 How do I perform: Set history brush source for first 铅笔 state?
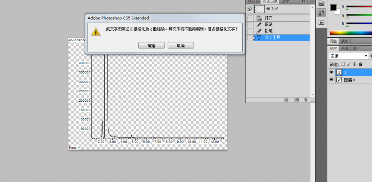(x=250, y=25)
